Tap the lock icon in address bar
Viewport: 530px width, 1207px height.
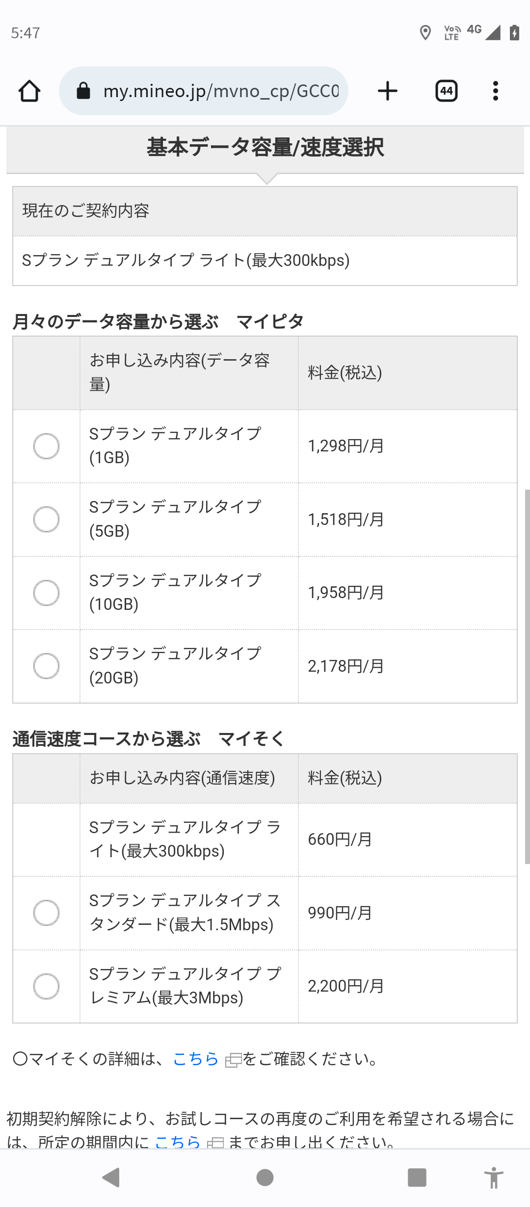[x=83, y=91]
